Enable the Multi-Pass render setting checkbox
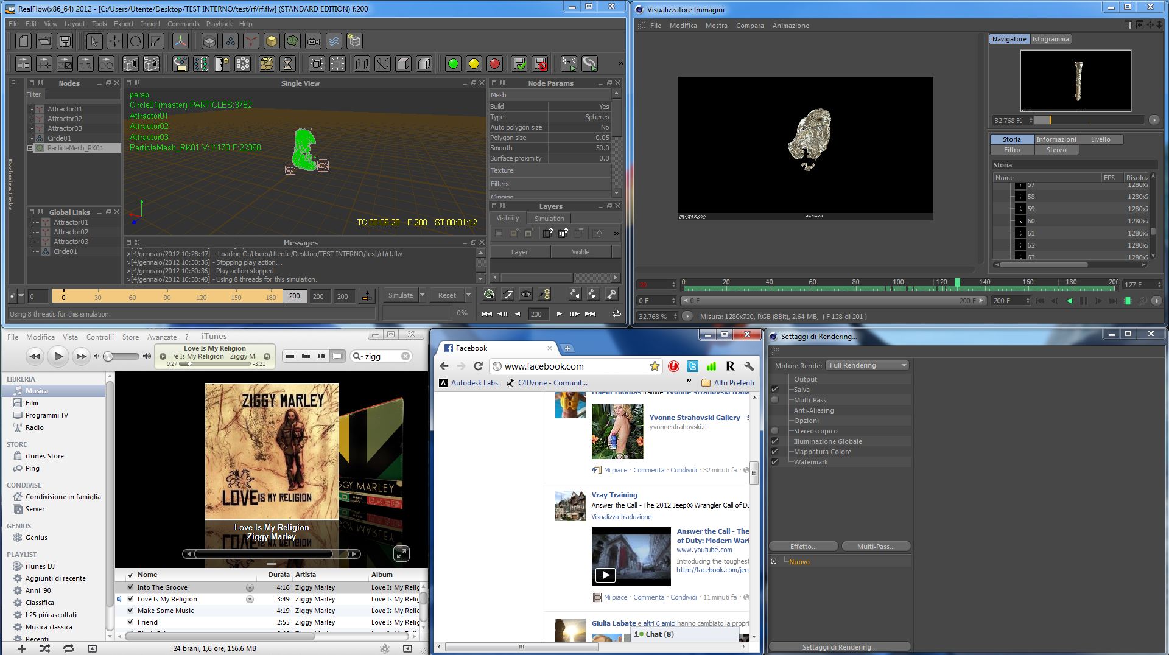The image size is (1169, 655). (x=774, y=400)
